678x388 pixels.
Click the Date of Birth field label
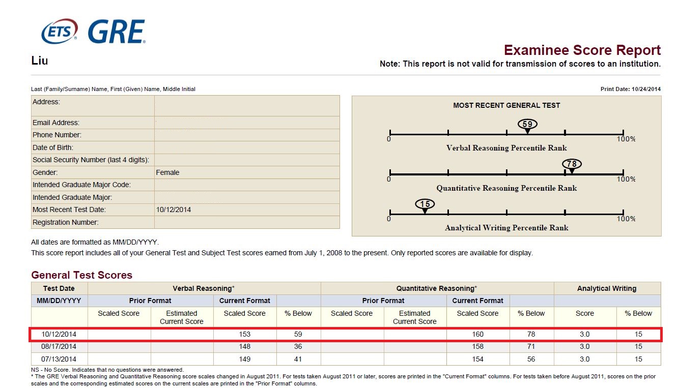53,147
